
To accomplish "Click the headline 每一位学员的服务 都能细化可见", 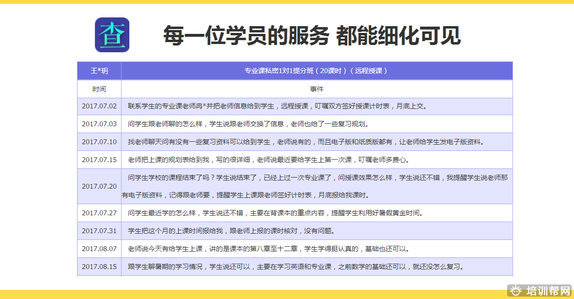I will pyautogui.click(x=311, y=35).
